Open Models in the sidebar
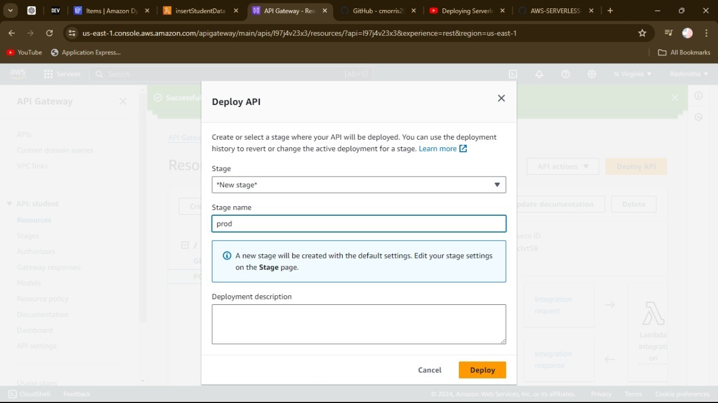The height and width of the screenshot is (403, 718). click(29, 283)
